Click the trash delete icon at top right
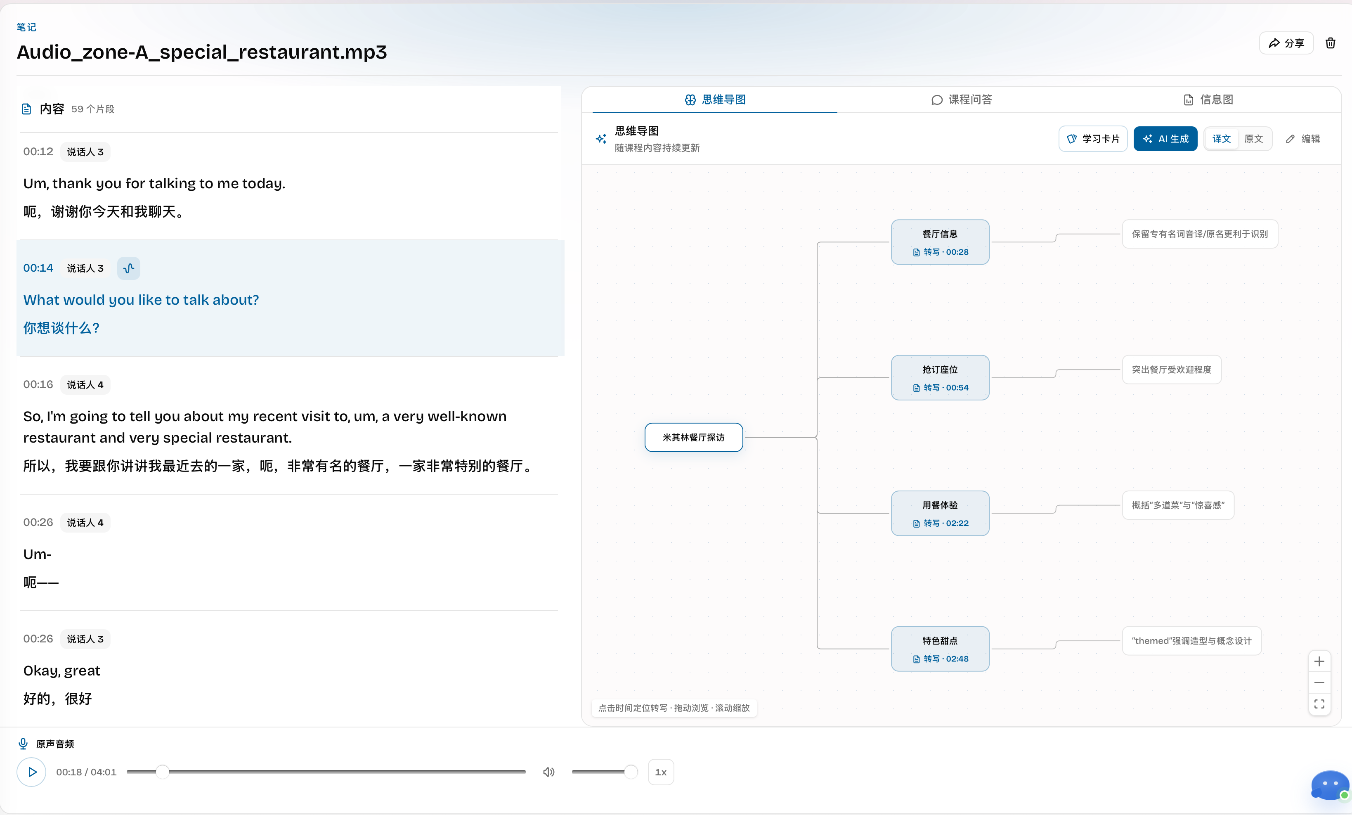The height and width of the screenshot is (815, 1352). click(1331, 43)
